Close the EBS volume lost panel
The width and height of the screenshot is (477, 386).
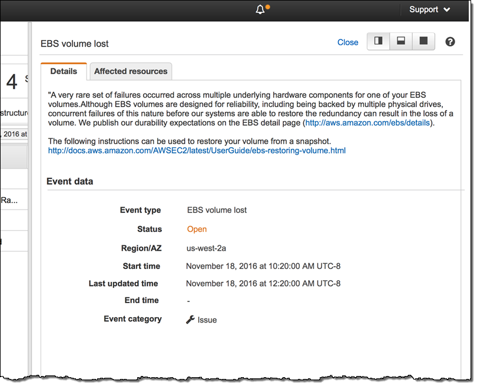point(347,42)
